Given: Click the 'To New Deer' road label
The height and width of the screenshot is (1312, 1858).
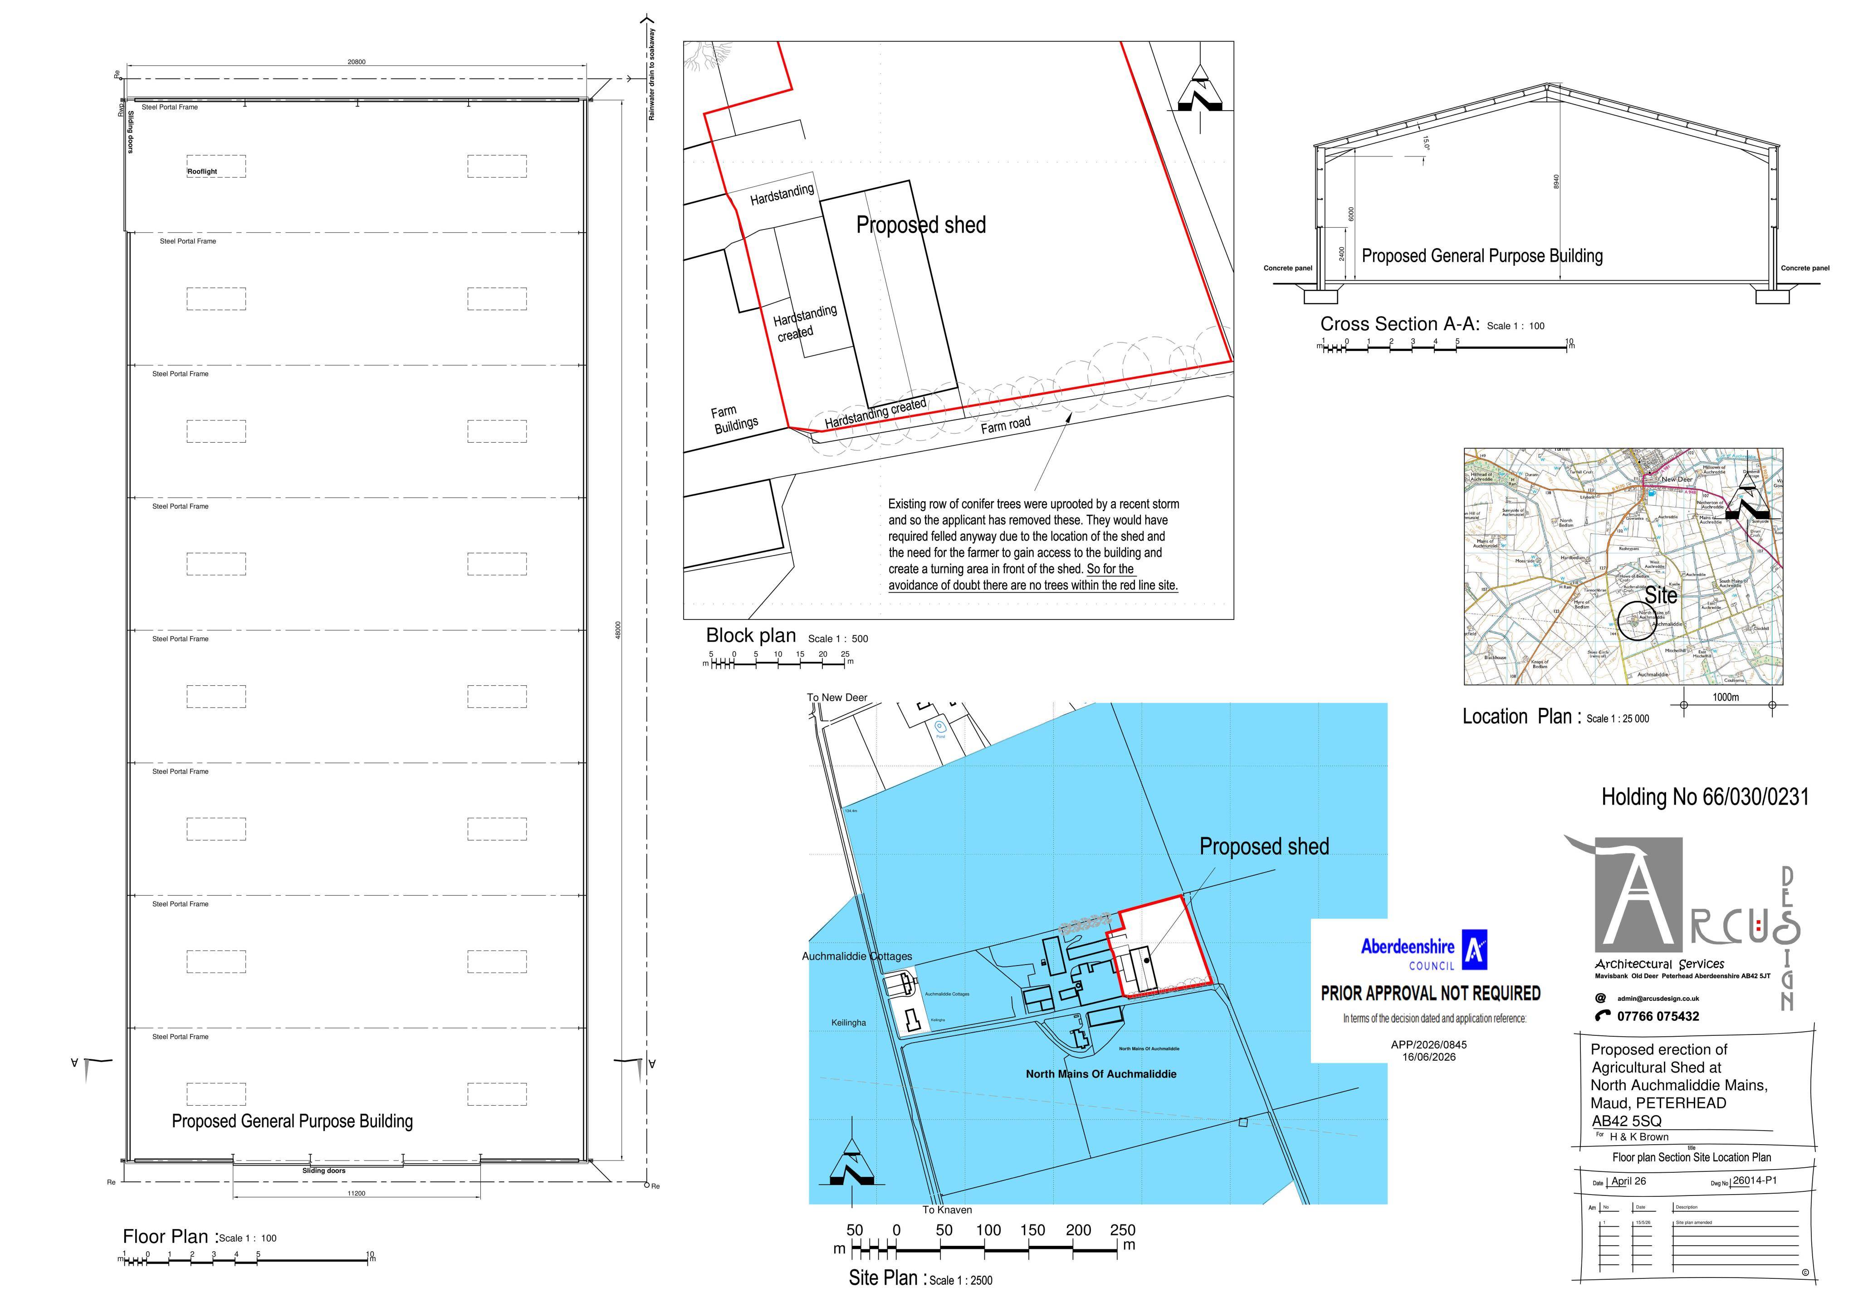Looking at the screenshot, I should [837, 697].
